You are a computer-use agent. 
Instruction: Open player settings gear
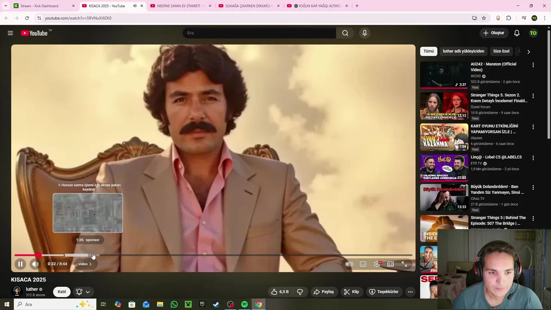pos(377,264)
